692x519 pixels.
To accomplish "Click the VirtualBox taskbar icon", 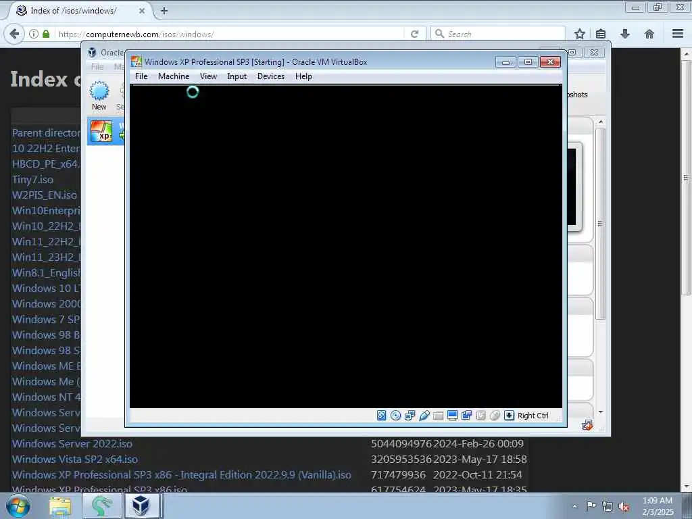I will click(x=142, y=505).
